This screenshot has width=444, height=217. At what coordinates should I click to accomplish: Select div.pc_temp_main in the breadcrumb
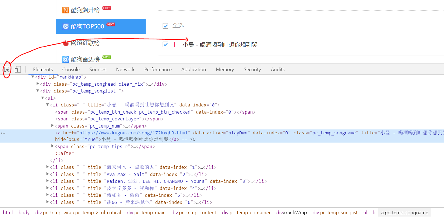pyautogui.click(x=146, y=213)
